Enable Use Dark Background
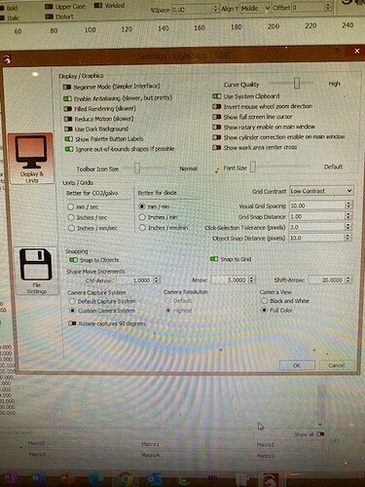The width and height of the screenshot is (365, 487). pos(68,130)
